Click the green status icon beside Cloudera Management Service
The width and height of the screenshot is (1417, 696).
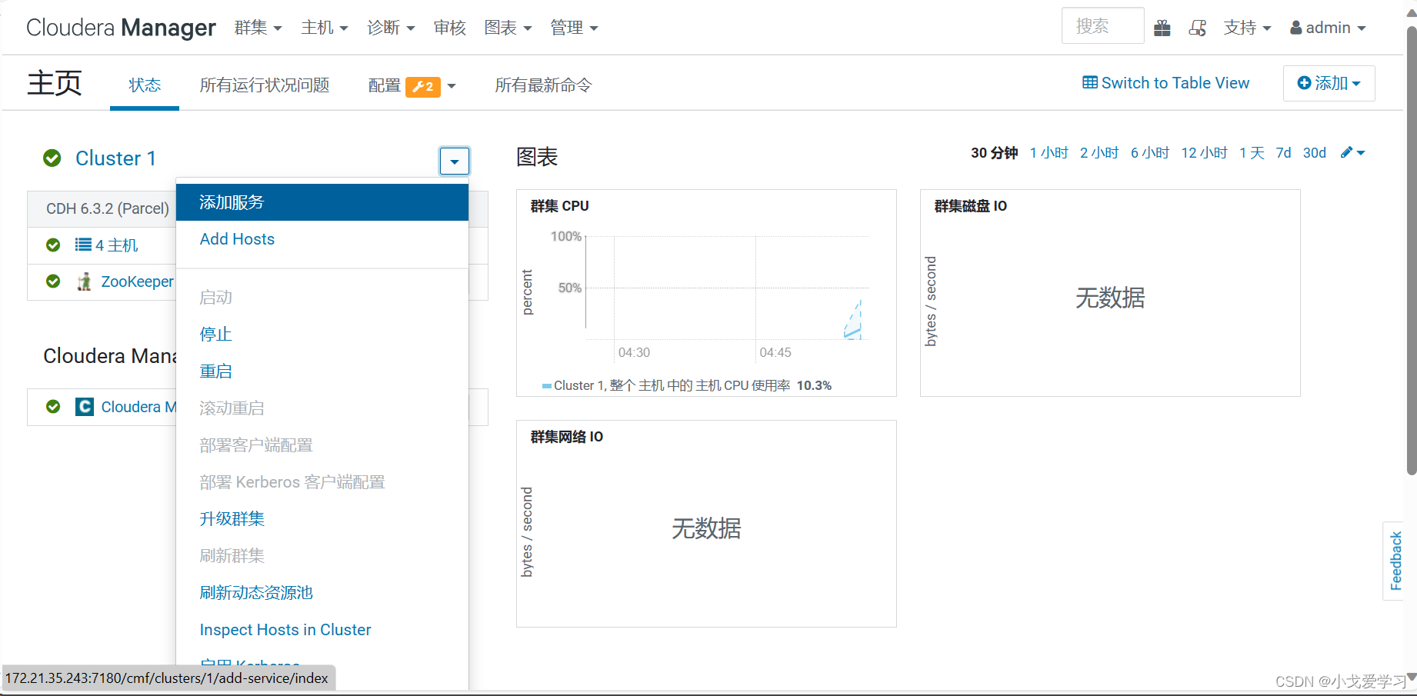(53, 407)
